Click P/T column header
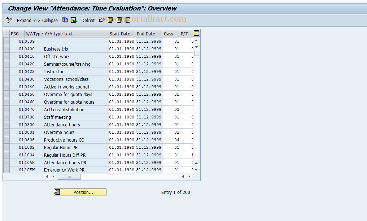Image resolution: width=367 pixels, height=221 pixels. tap(186, 34)
